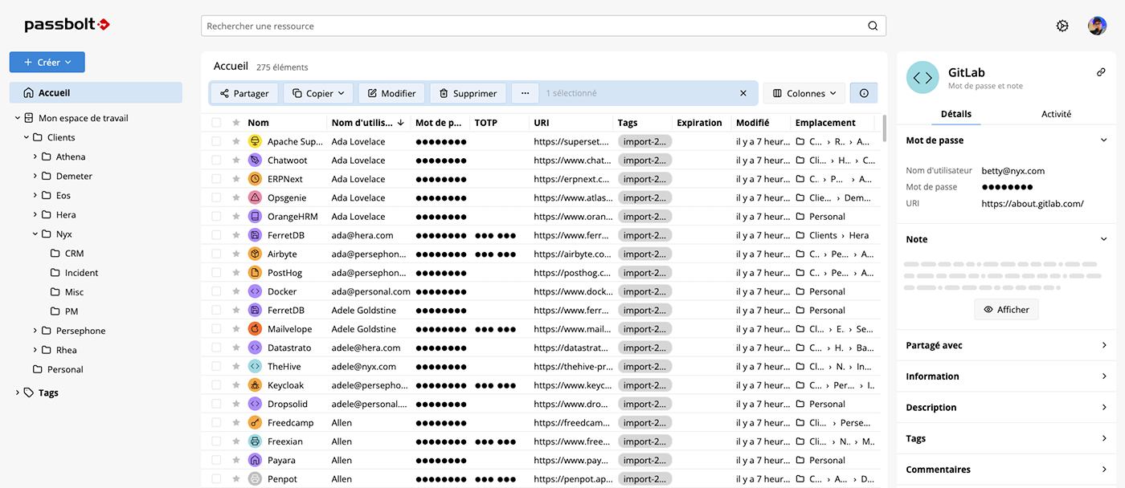Screen dimensions: 1125x488
Task: Click the Payara resource icon
Action: pyautogui.click(x=255, y=460)
